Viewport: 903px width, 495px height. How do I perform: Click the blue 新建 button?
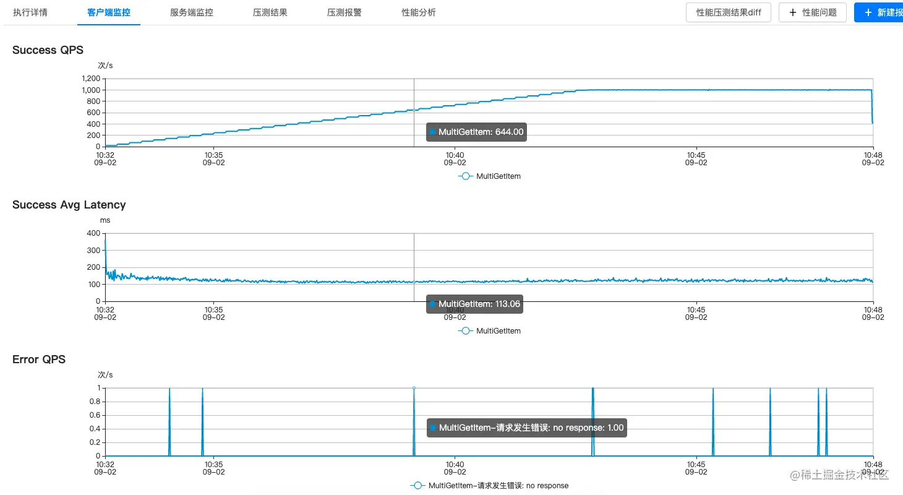pyautogui.click(x=879, y=12)
